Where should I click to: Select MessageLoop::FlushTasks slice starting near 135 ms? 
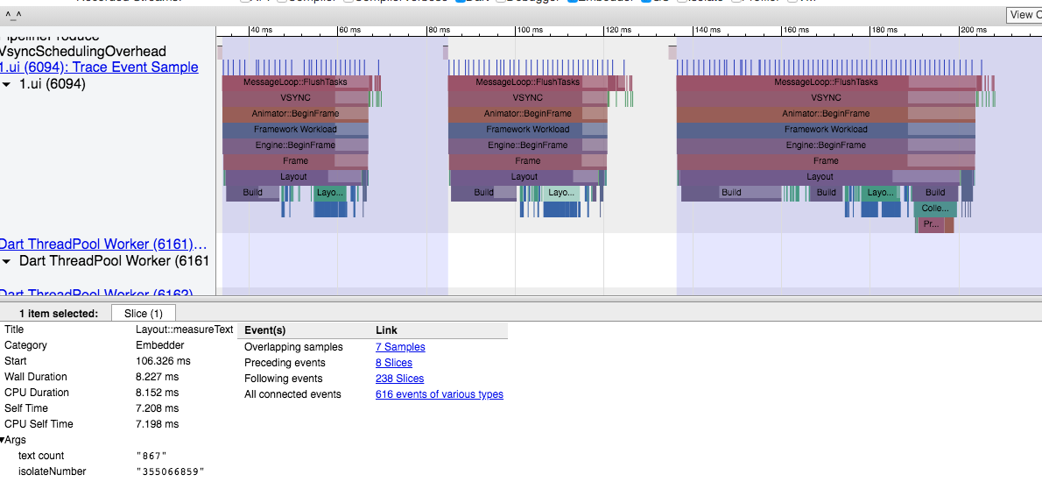[826, 82]
